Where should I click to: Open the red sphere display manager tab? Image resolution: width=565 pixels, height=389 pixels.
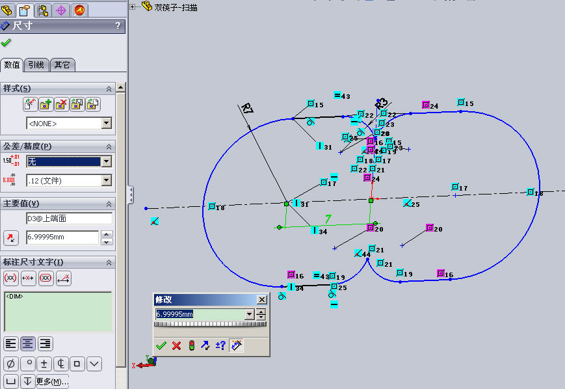pos(79,10)
